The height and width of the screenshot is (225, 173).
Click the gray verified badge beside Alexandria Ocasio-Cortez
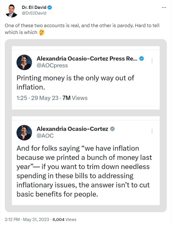click(112, 129)
